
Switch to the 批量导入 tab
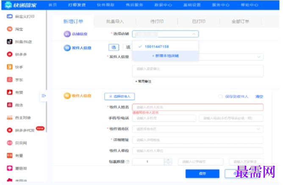pos(115,22)
